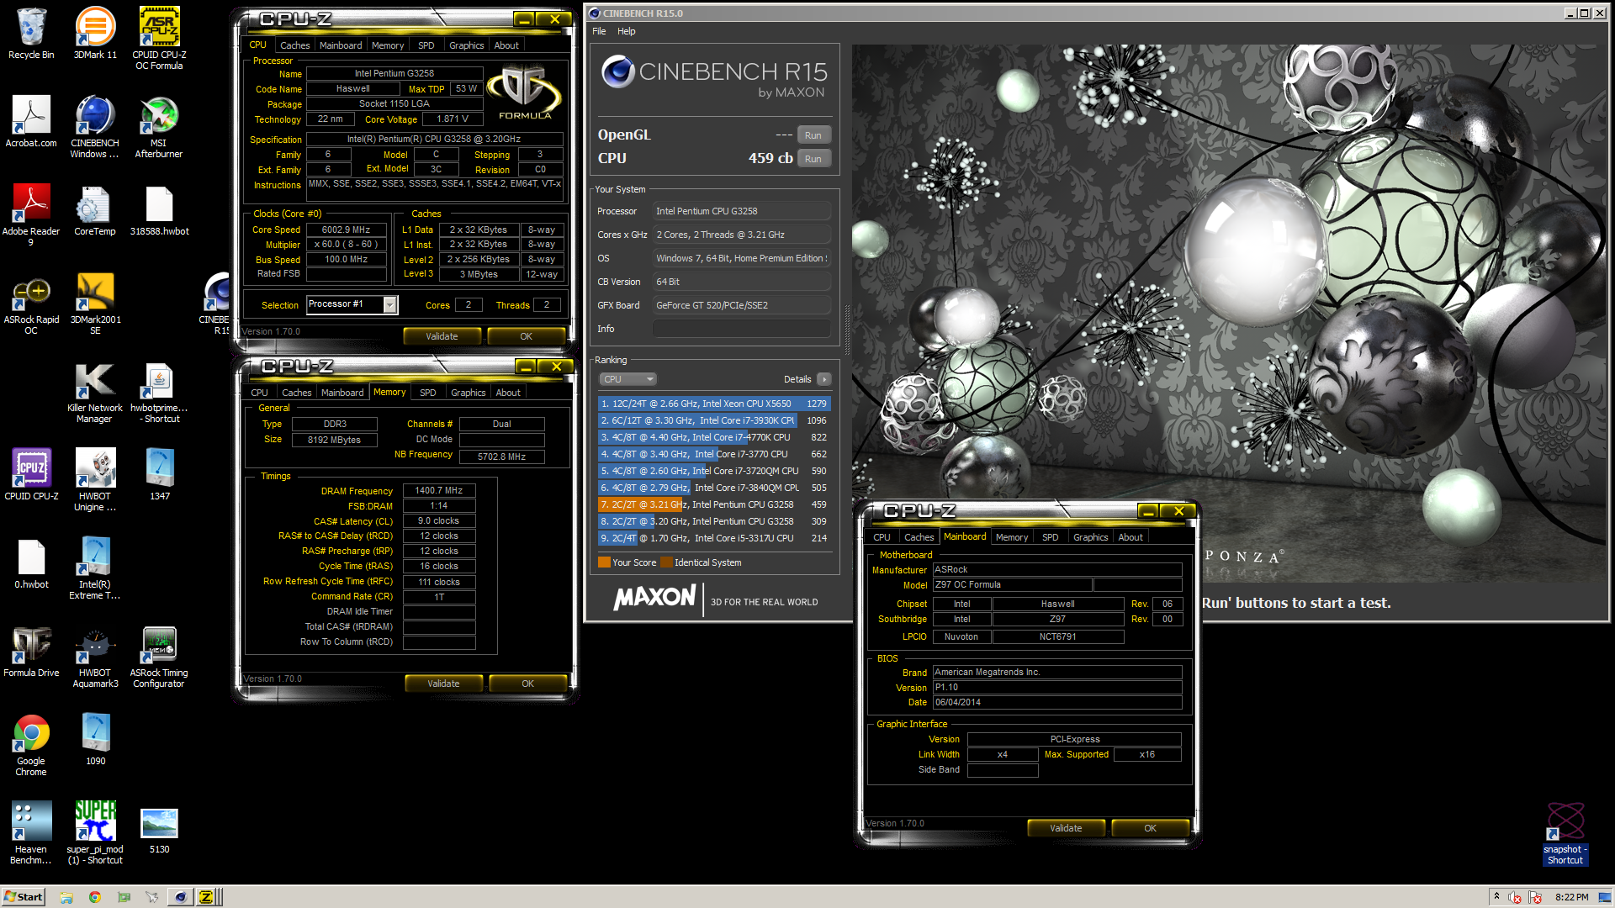The image size is (1615, 908).
Task: Open HWBOT Aquamark3 icon
Action: click(x=95, y=656)
